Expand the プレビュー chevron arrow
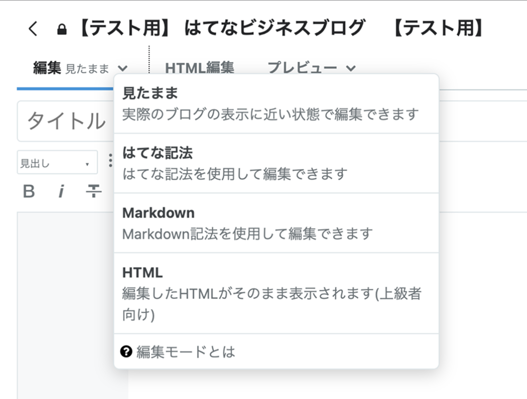527x399 pixels. pyautogui.click(x=351, y=69)
